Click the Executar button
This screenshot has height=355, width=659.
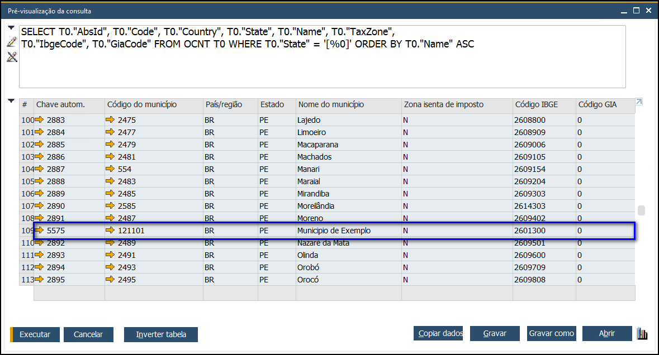pos(35,334)
